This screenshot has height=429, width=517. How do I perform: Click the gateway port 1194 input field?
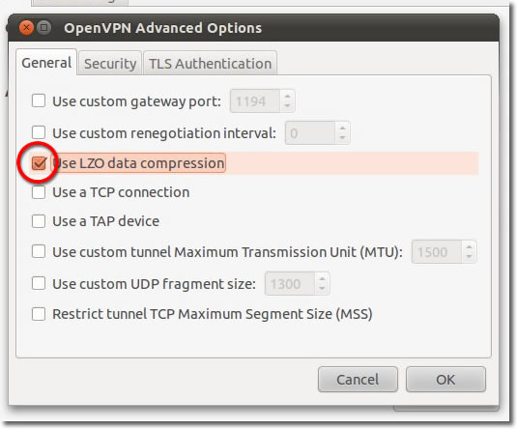(255, 100)
